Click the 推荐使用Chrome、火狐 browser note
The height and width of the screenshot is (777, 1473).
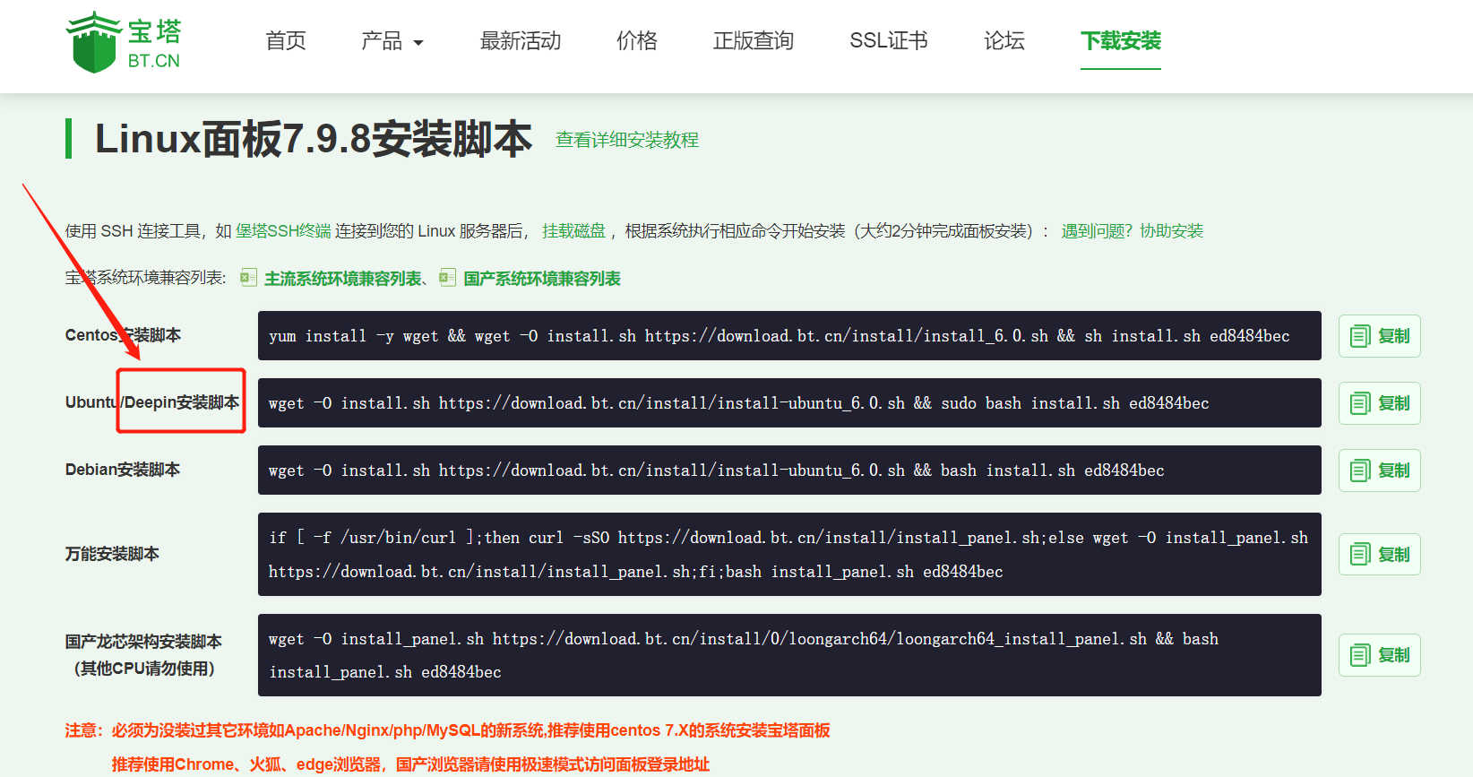tap(410, 764)
